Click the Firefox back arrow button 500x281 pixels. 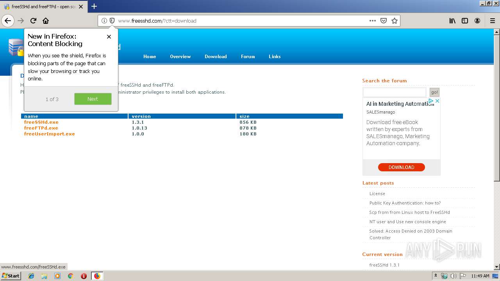pos(8,21)
